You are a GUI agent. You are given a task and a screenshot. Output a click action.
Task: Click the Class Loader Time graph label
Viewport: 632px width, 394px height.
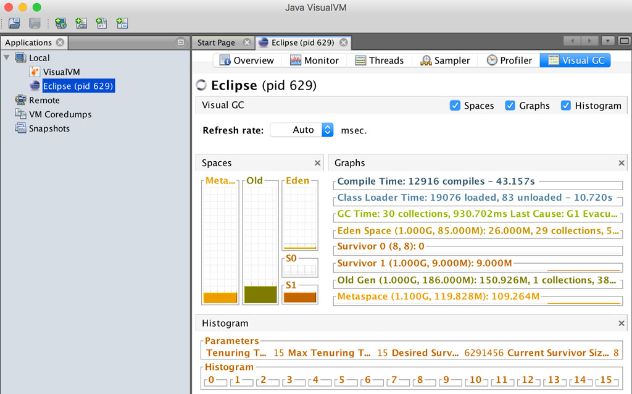[475, 198]
